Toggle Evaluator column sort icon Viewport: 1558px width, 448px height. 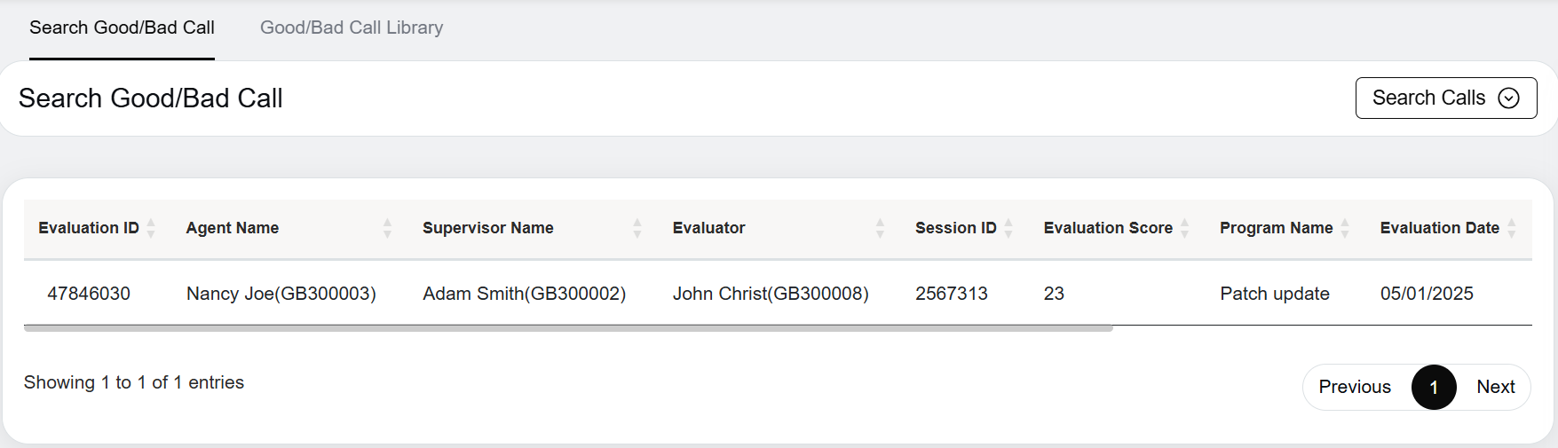click(880, 228)
